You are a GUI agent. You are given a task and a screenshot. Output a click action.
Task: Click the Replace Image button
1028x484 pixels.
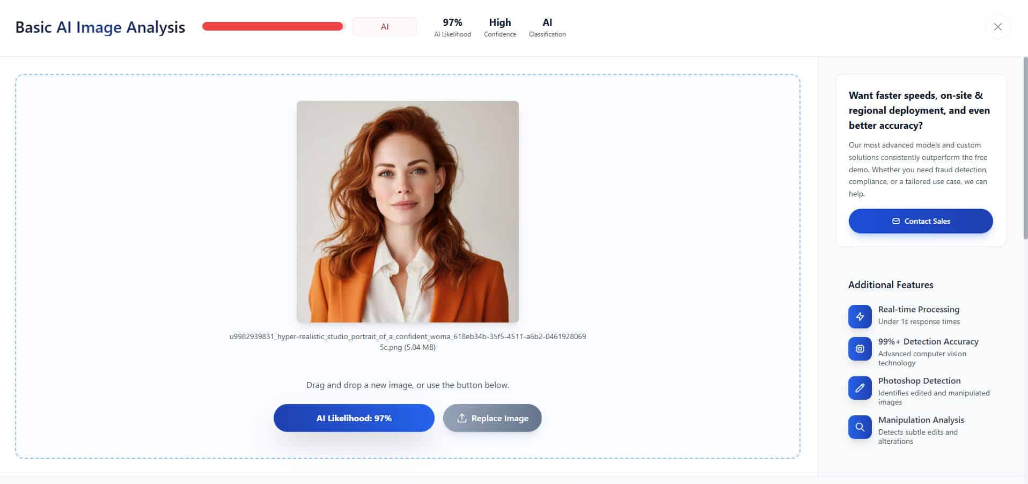point(492,418)
